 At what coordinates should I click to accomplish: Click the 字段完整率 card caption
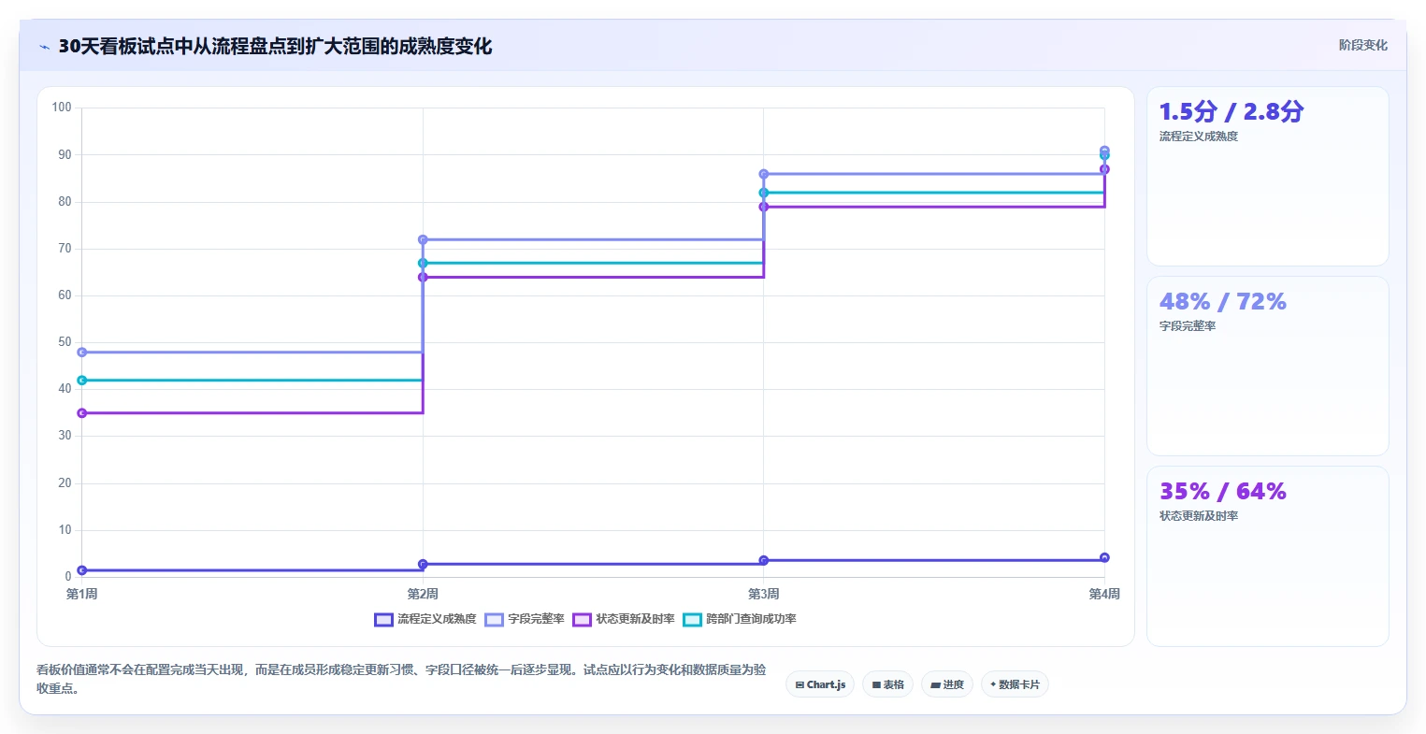tap(1188, 326)
